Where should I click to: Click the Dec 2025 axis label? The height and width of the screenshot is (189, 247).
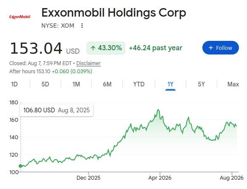pos(88,178)
